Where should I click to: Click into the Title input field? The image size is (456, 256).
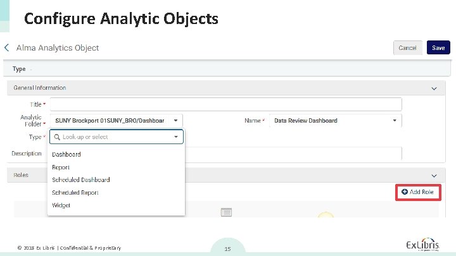(x=225, y=104)
